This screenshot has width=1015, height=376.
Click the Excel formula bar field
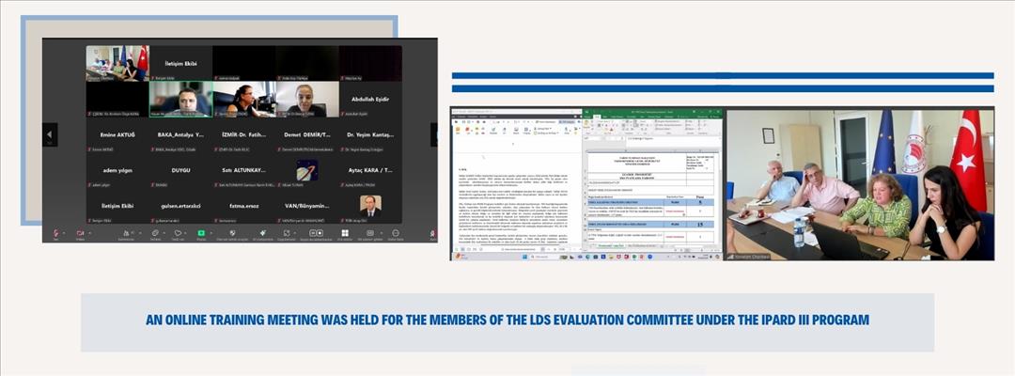(x=673, y=138)
